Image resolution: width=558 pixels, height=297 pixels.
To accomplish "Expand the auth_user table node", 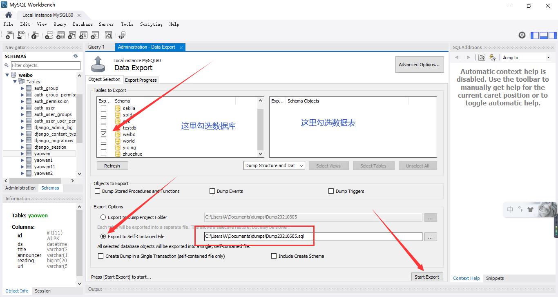I will (22, 108).
